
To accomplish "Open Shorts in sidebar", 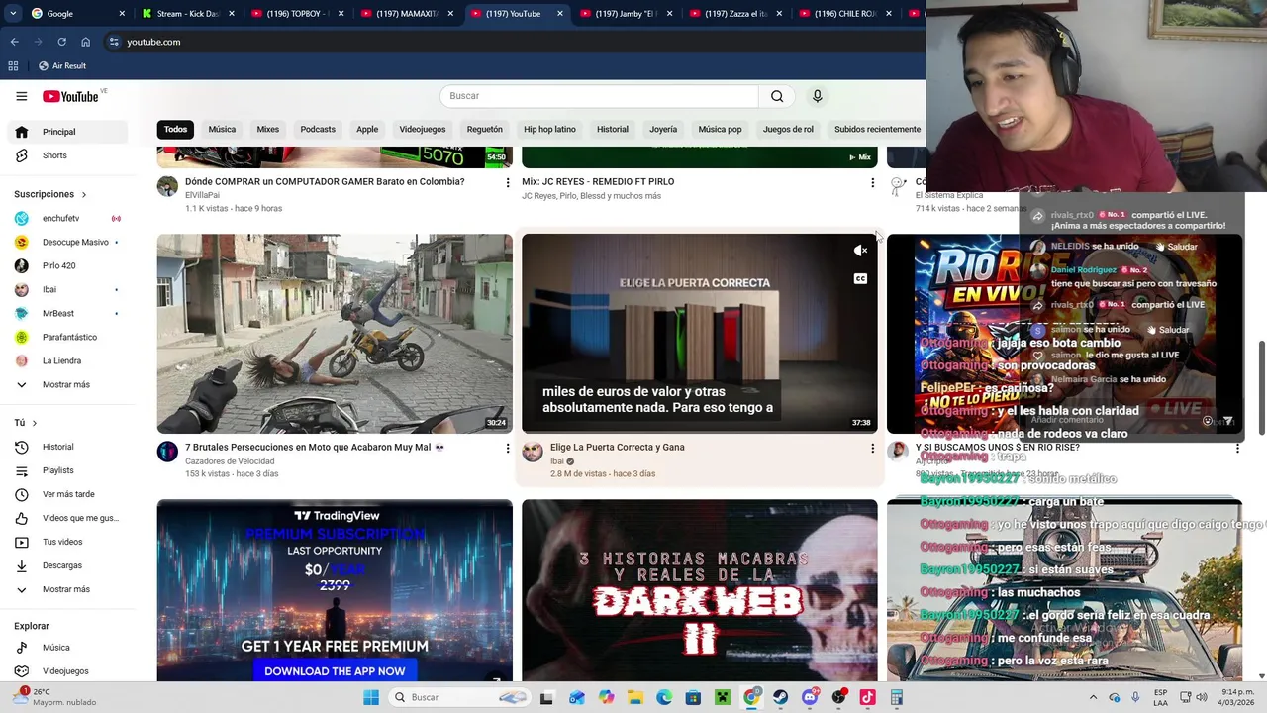I will click(67, 155).
